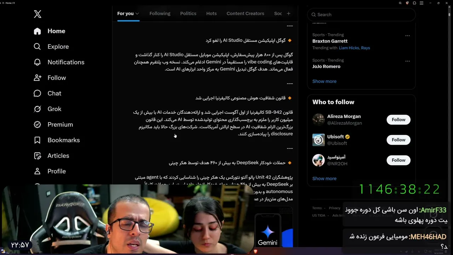Open Chat via the speech bubble icon
453x255 pixels.
point(37,93)
